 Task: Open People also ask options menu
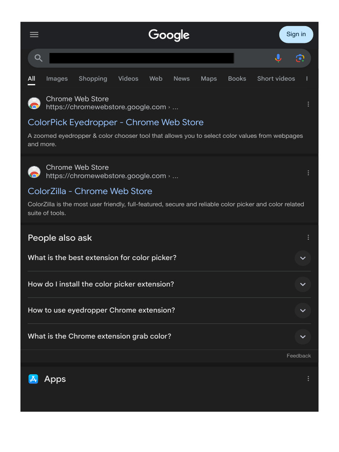[308, 237]
